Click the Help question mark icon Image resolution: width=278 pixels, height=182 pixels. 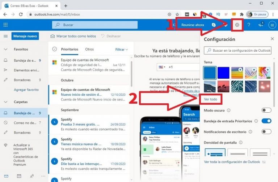point(249,25)
